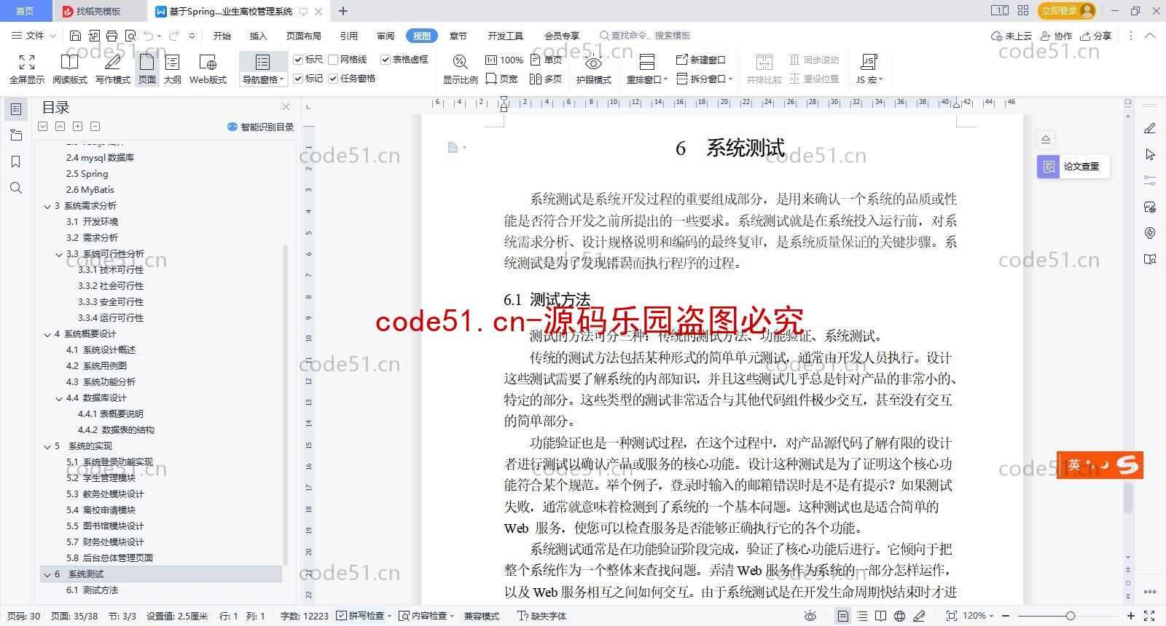Open the zoom ratio (显示比例) dialog

pos(461,69)
